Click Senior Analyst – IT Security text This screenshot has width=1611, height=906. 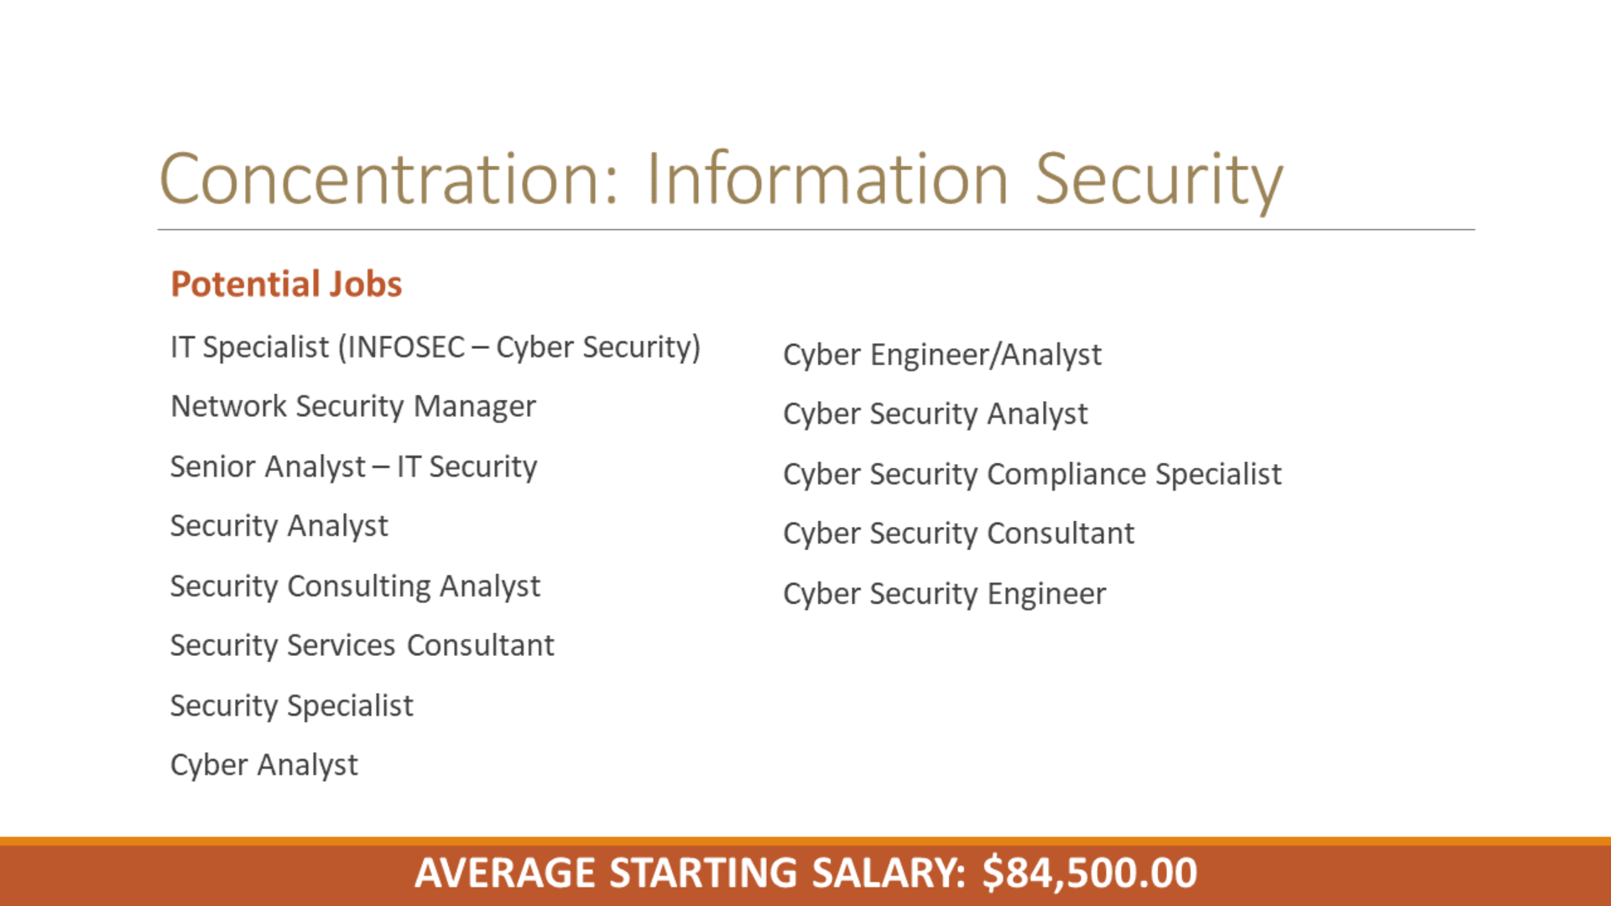click(x=353, y=466)
